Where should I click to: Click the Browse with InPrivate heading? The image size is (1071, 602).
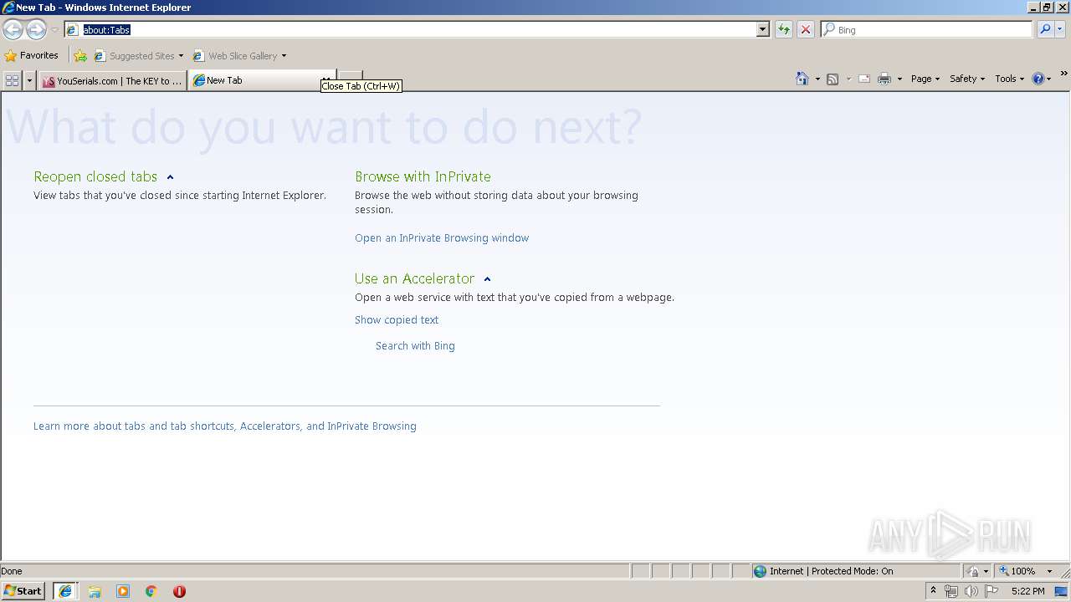pyautogui.click(x=423, y=176)
